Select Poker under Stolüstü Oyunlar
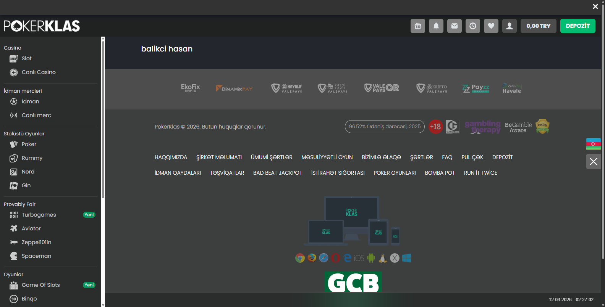The width and height of the screenshot is (605, 307). tap(29, 144)
